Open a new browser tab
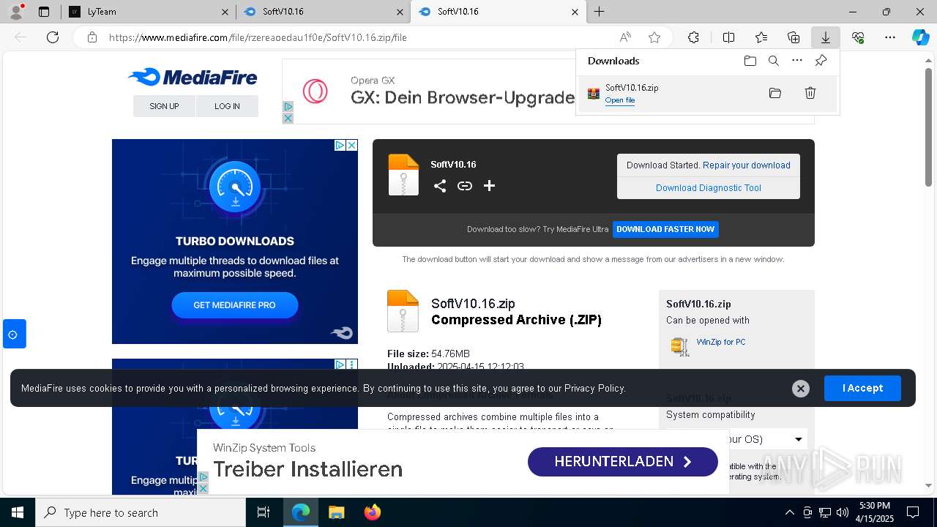 (599, 12)
